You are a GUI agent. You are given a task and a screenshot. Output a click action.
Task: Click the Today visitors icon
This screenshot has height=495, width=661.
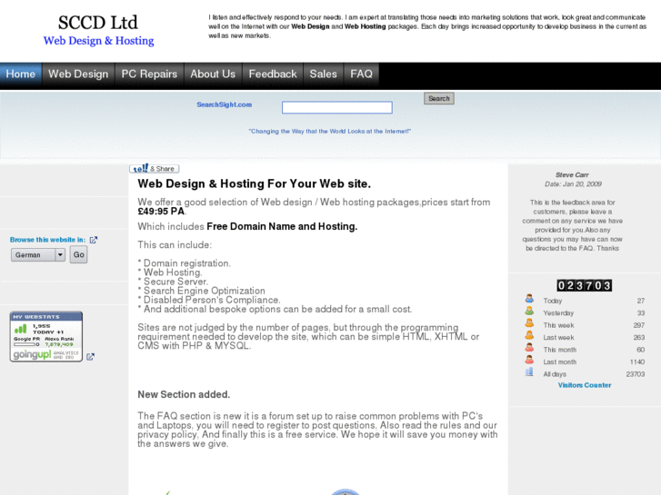point(529,299)
